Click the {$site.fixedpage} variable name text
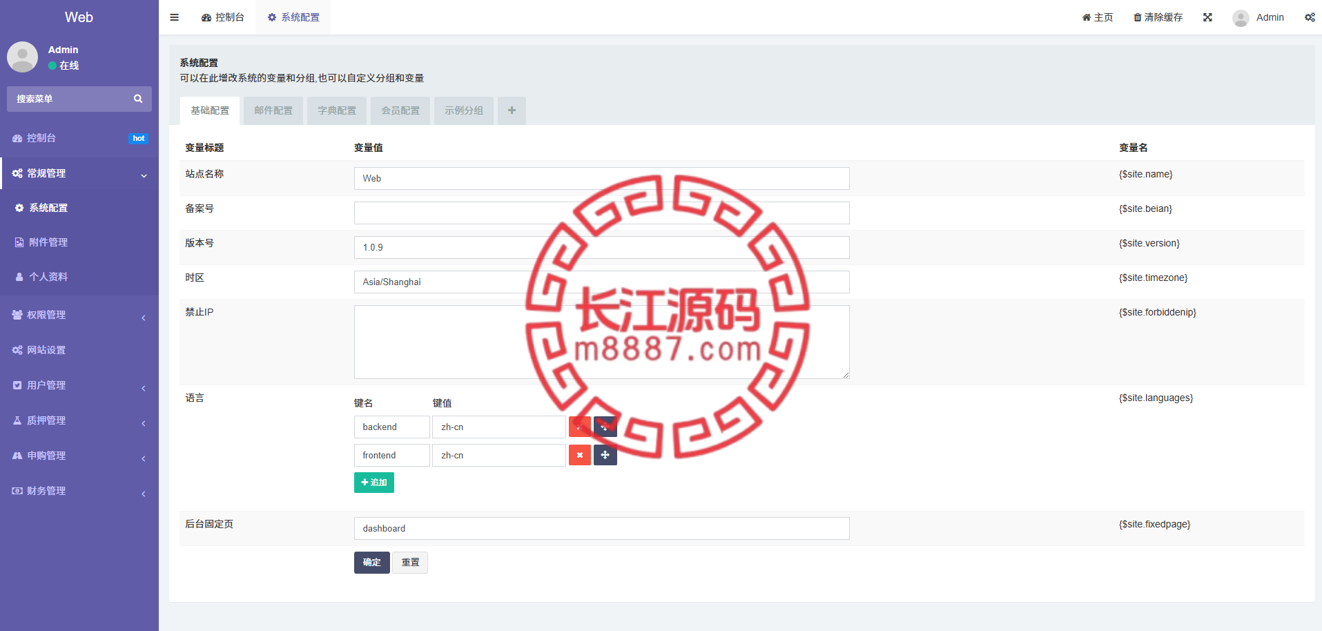The image size is (1322, 631). click(1155, 524)
